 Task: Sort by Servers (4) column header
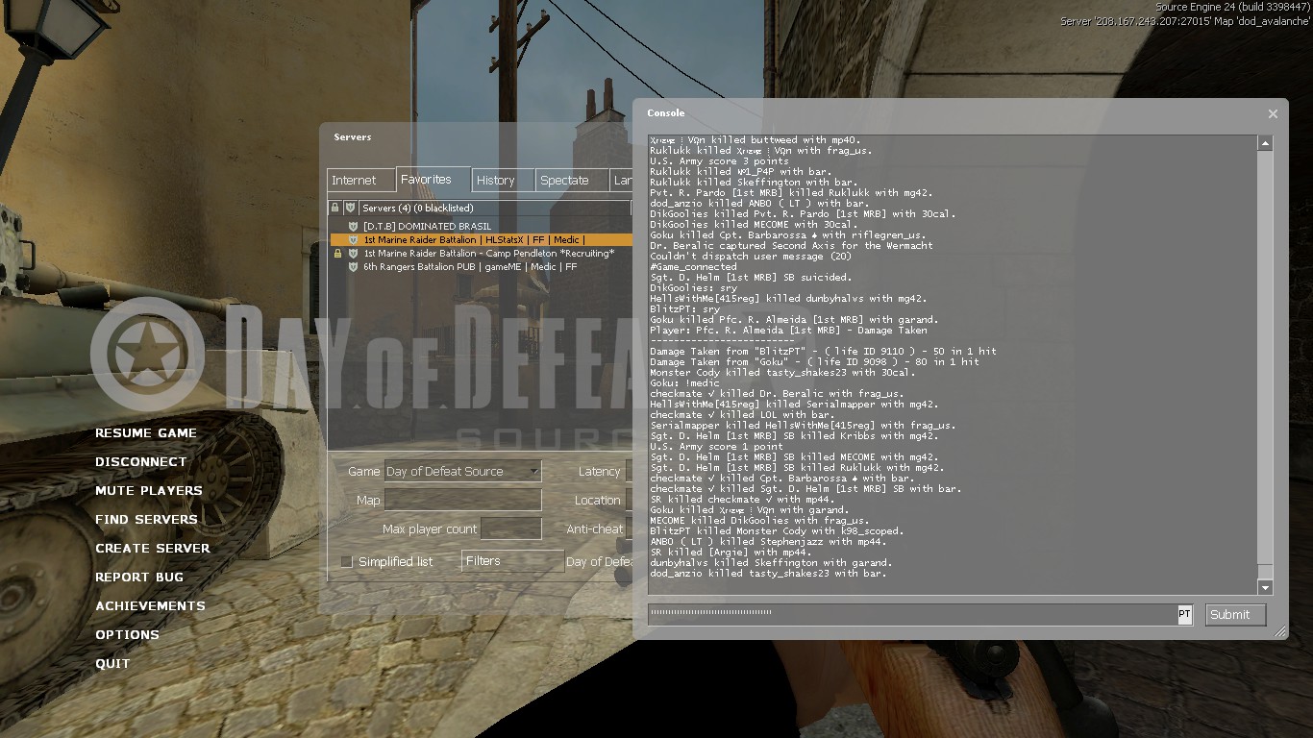coord(495,208)
